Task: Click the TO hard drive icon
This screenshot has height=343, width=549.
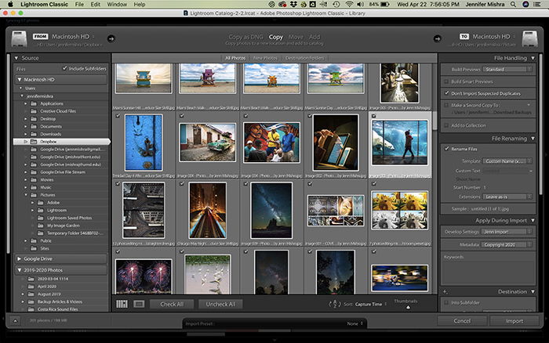Action: (x=529, y=39)
